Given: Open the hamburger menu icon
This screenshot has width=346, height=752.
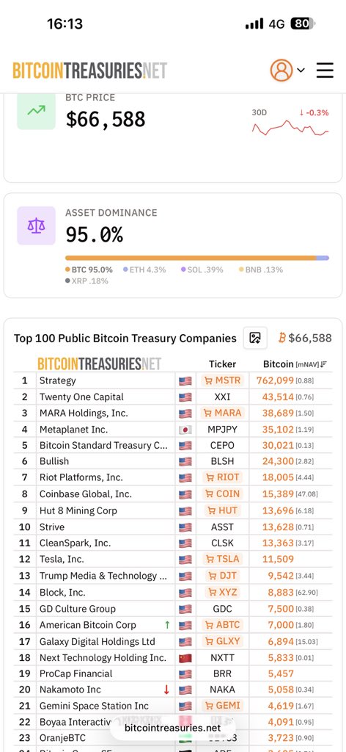Looking at the screenshot, I should (325, 70).
